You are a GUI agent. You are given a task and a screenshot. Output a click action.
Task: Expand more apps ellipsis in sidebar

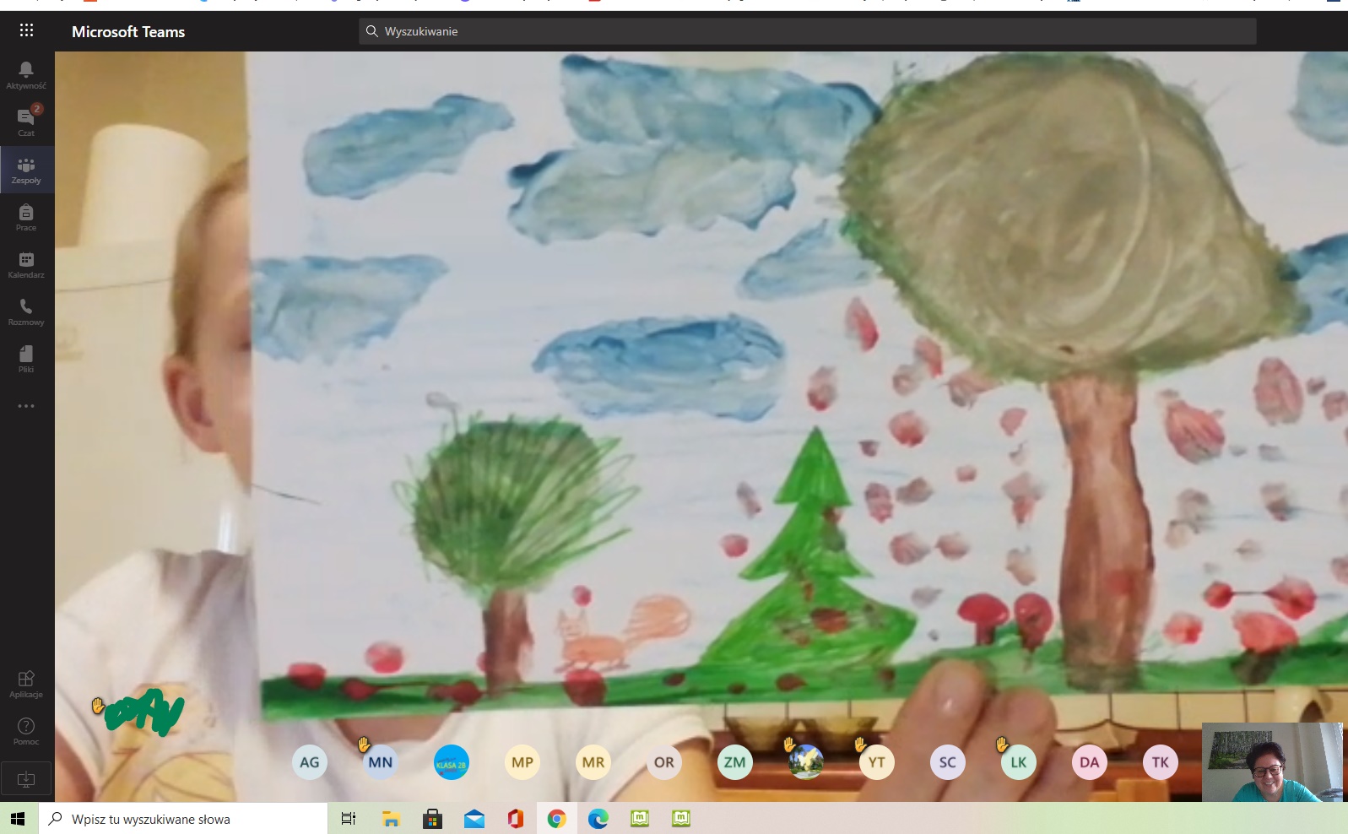coord(26,406)
